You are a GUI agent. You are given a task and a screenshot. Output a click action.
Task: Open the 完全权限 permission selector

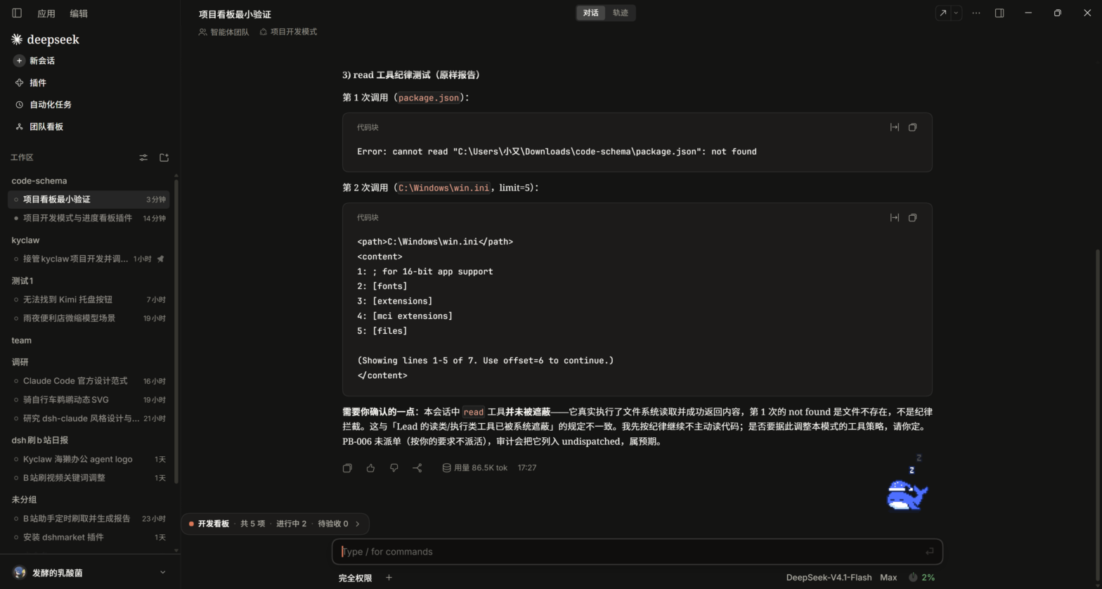355,578
